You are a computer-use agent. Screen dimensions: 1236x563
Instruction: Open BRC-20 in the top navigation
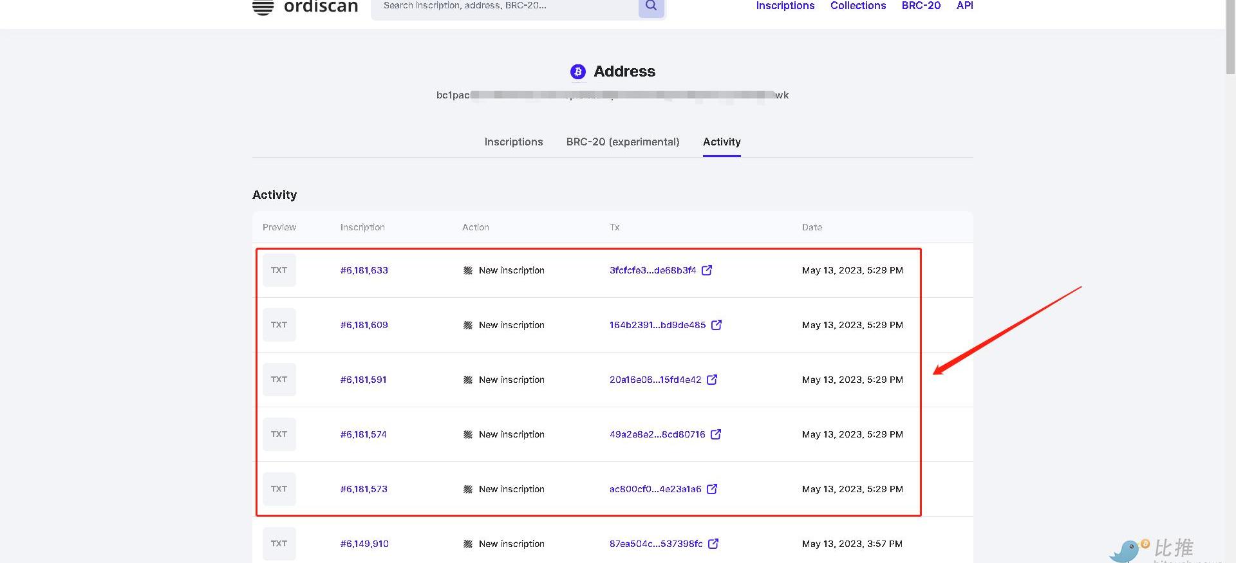click(921, 6)
